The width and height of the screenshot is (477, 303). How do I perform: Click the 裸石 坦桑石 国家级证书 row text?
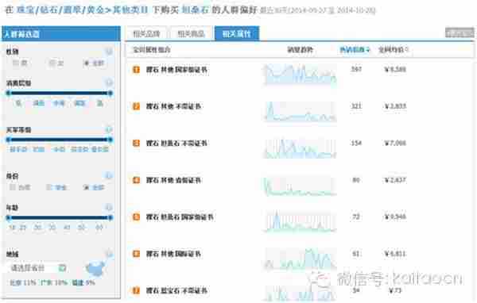180,217
